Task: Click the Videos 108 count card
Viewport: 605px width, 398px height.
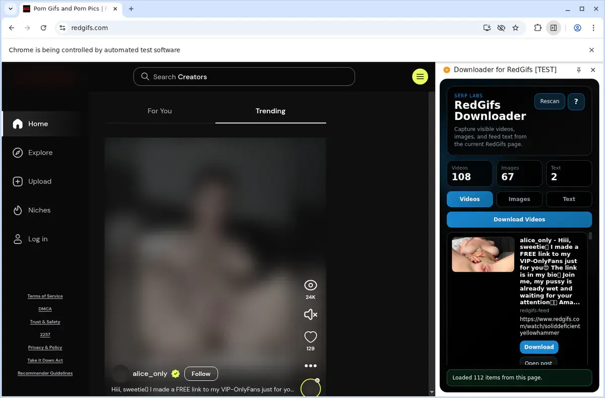Action: click(469, 173)
